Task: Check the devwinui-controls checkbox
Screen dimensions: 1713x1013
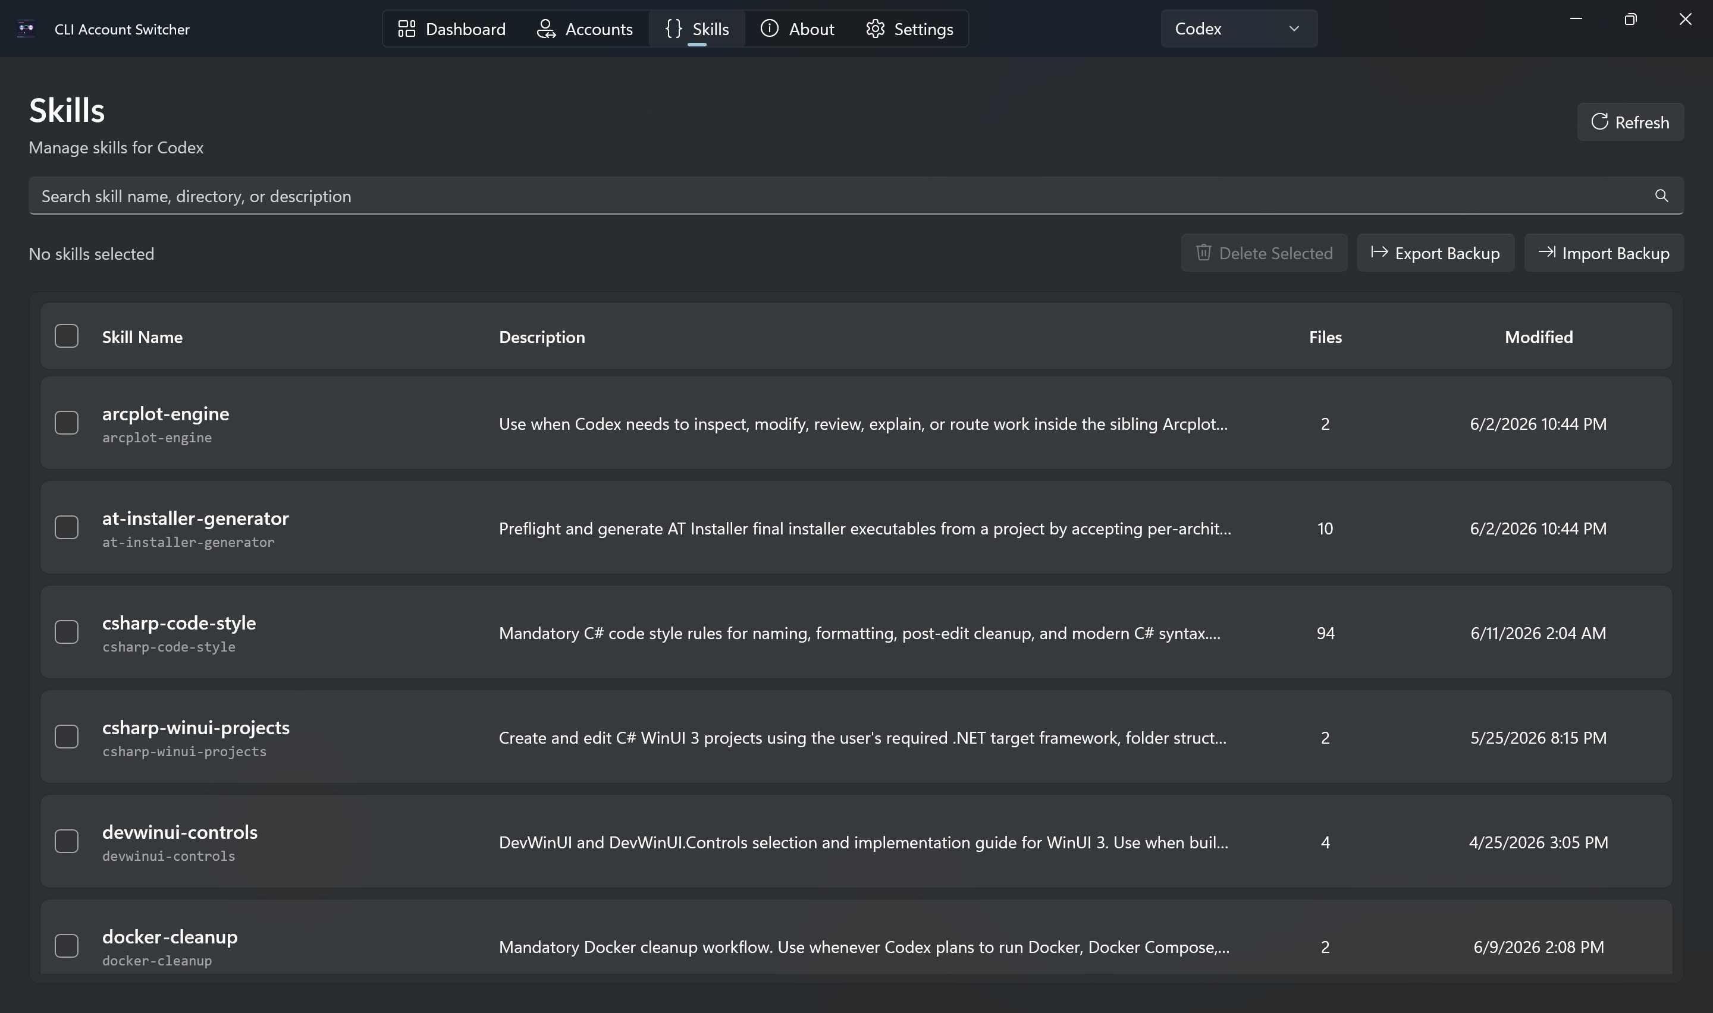Action: (x=66, y=842)
